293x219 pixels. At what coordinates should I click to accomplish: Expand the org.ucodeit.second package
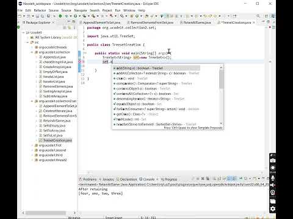pos(32,150)
